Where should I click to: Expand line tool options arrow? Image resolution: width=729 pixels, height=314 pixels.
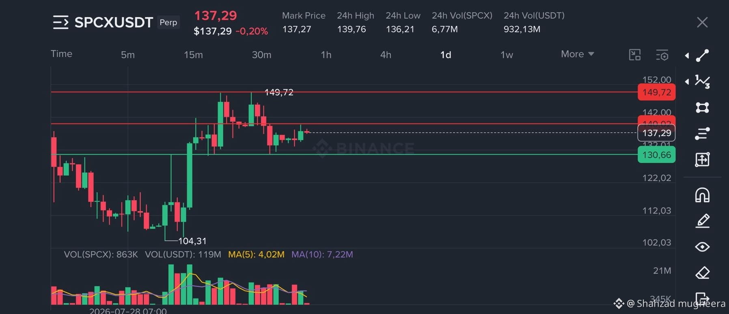687,56
